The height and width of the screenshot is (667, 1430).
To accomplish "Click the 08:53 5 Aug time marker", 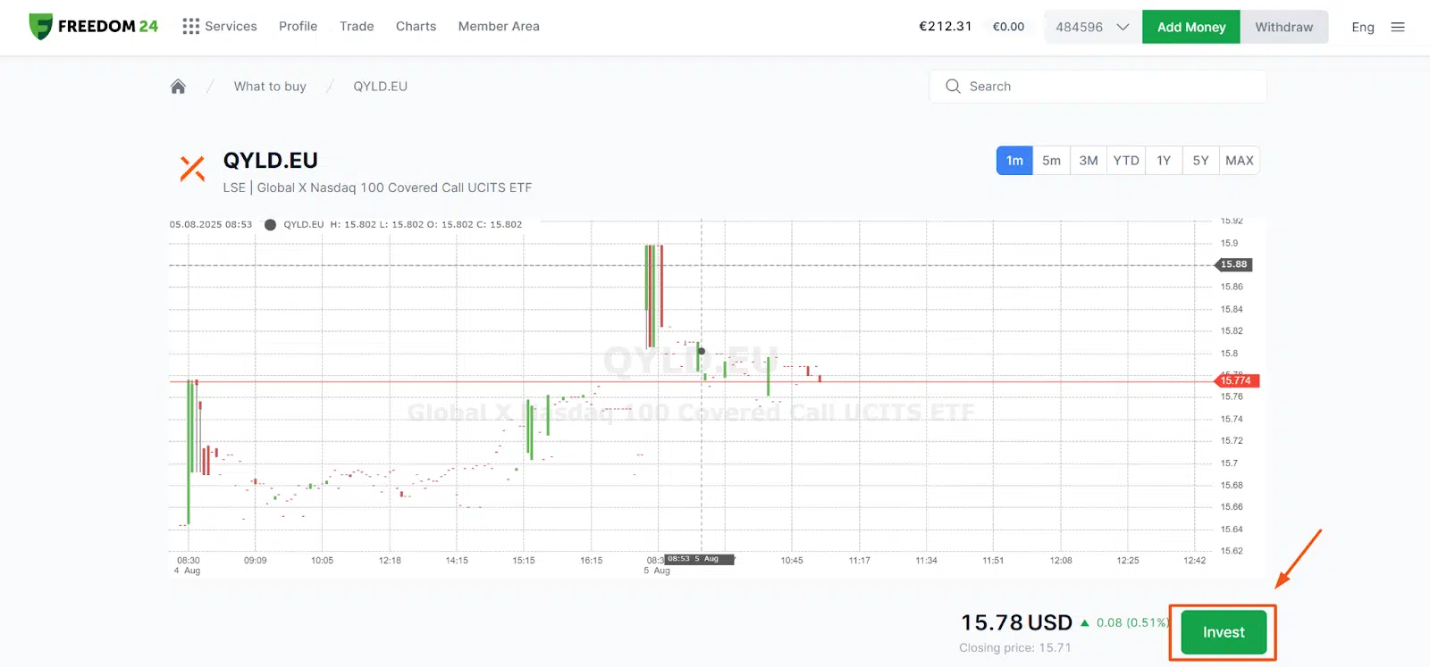I will click(699, 559).
